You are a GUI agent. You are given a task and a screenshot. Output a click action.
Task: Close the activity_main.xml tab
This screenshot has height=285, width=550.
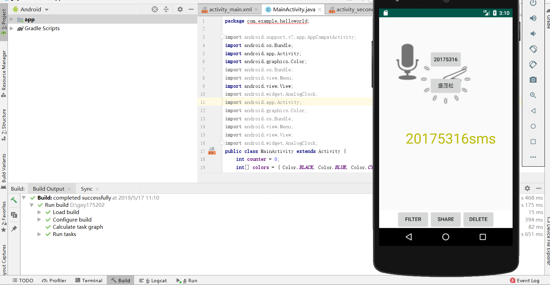[x=256, y=10]
